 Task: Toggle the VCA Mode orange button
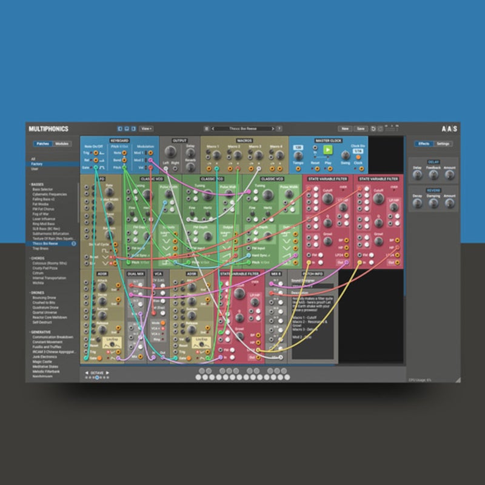click(x=162, y=323)
